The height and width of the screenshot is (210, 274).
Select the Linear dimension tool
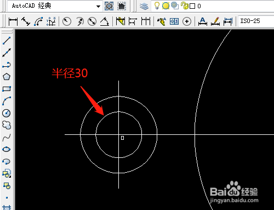tap(13, 21)
